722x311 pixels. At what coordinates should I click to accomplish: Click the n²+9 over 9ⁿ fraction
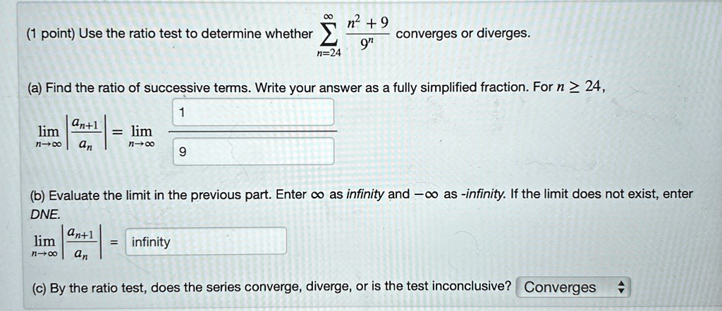click(368, 34)
